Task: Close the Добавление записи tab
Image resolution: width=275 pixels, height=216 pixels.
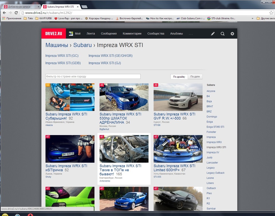Action: coord(39,7)
